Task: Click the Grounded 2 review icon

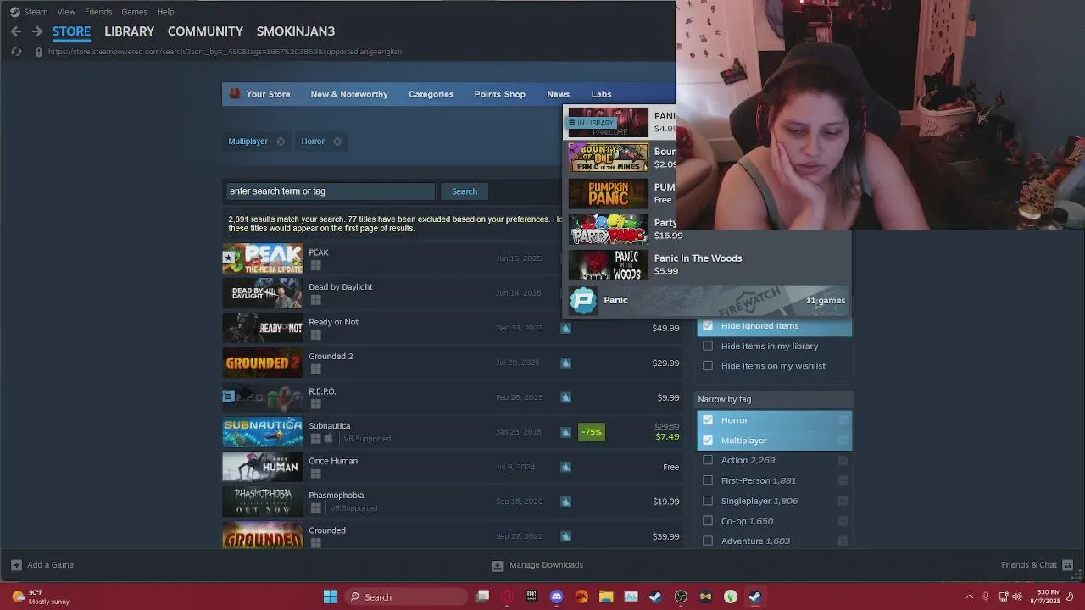Action: point(566,363)
